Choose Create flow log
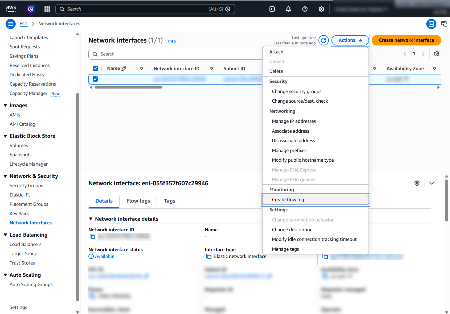 [316, 200]
